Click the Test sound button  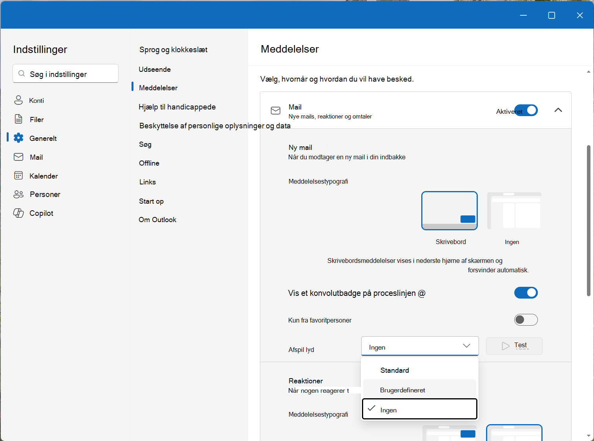point(514,346)
